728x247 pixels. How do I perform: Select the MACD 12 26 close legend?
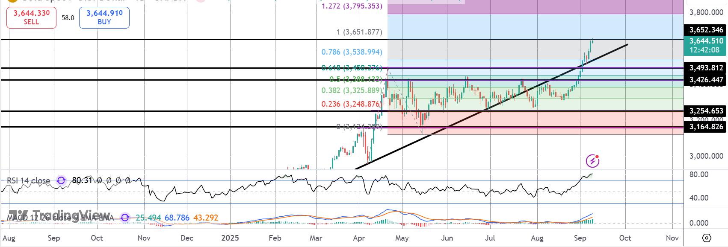point(60,218)
